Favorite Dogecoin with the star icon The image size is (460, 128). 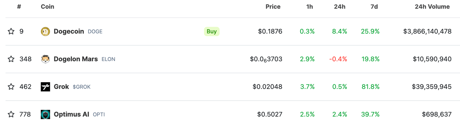(11, 31)
